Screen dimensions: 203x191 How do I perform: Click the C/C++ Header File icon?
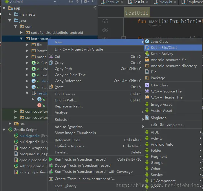coord(147,97)
